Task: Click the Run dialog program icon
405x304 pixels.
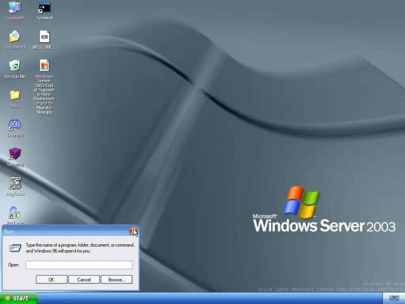Action: pos(15,248)
